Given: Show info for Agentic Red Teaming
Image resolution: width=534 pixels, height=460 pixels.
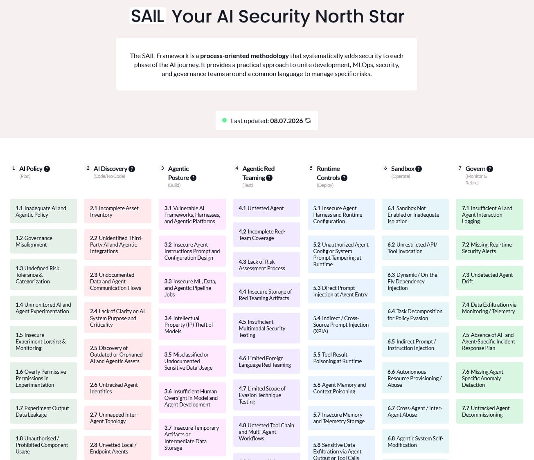Looking at the screenshot, I should pyautogui.click(x=269, y=178).
